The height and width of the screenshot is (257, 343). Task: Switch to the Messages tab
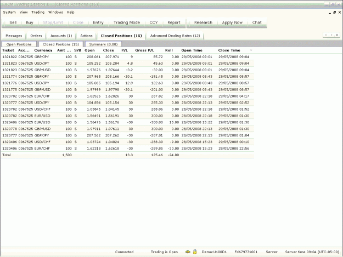point(14,36)
